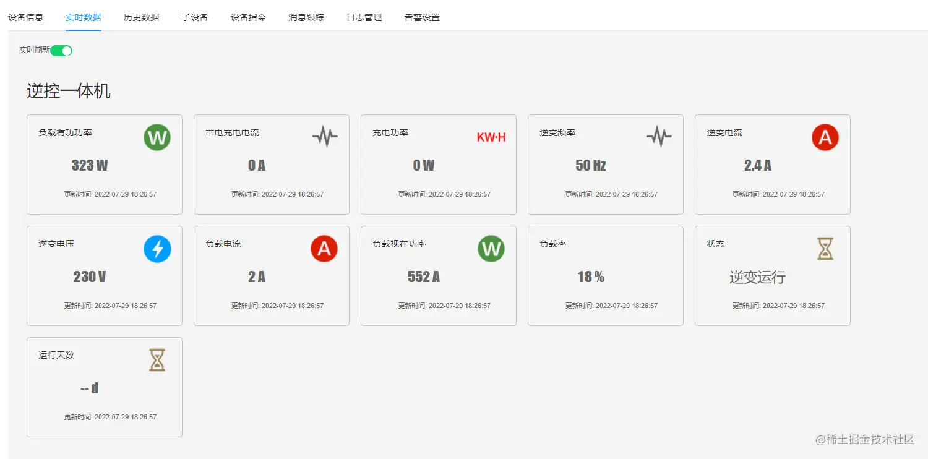
Task: Click the waveform icon on 逆变频率 card
Action: point(659,137)
